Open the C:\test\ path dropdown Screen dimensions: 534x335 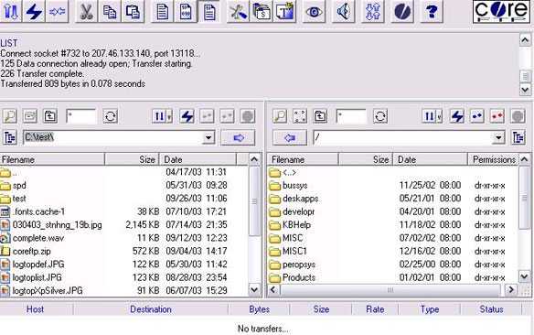coord(208,137)
